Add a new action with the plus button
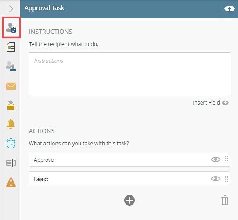 130,200
